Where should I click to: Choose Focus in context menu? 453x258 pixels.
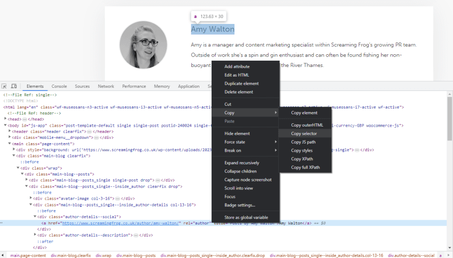[246, 197]
